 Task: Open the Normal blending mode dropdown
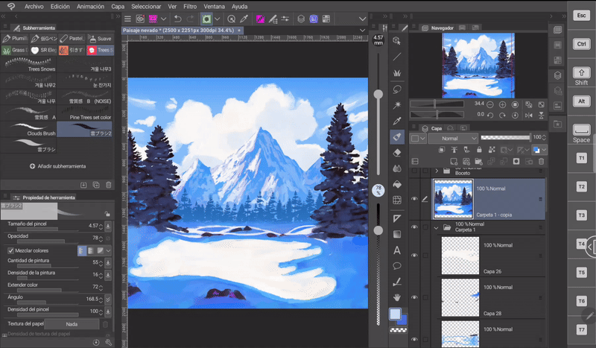pos(453,139)
